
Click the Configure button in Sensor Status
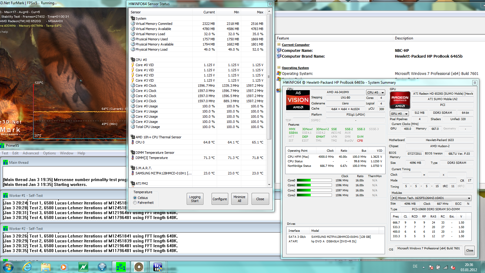pyautogui.click(x=220, y=199)
